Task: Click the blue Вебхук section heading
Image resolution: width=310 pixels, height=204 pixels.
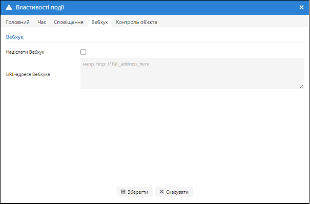Action: (15, 37)
